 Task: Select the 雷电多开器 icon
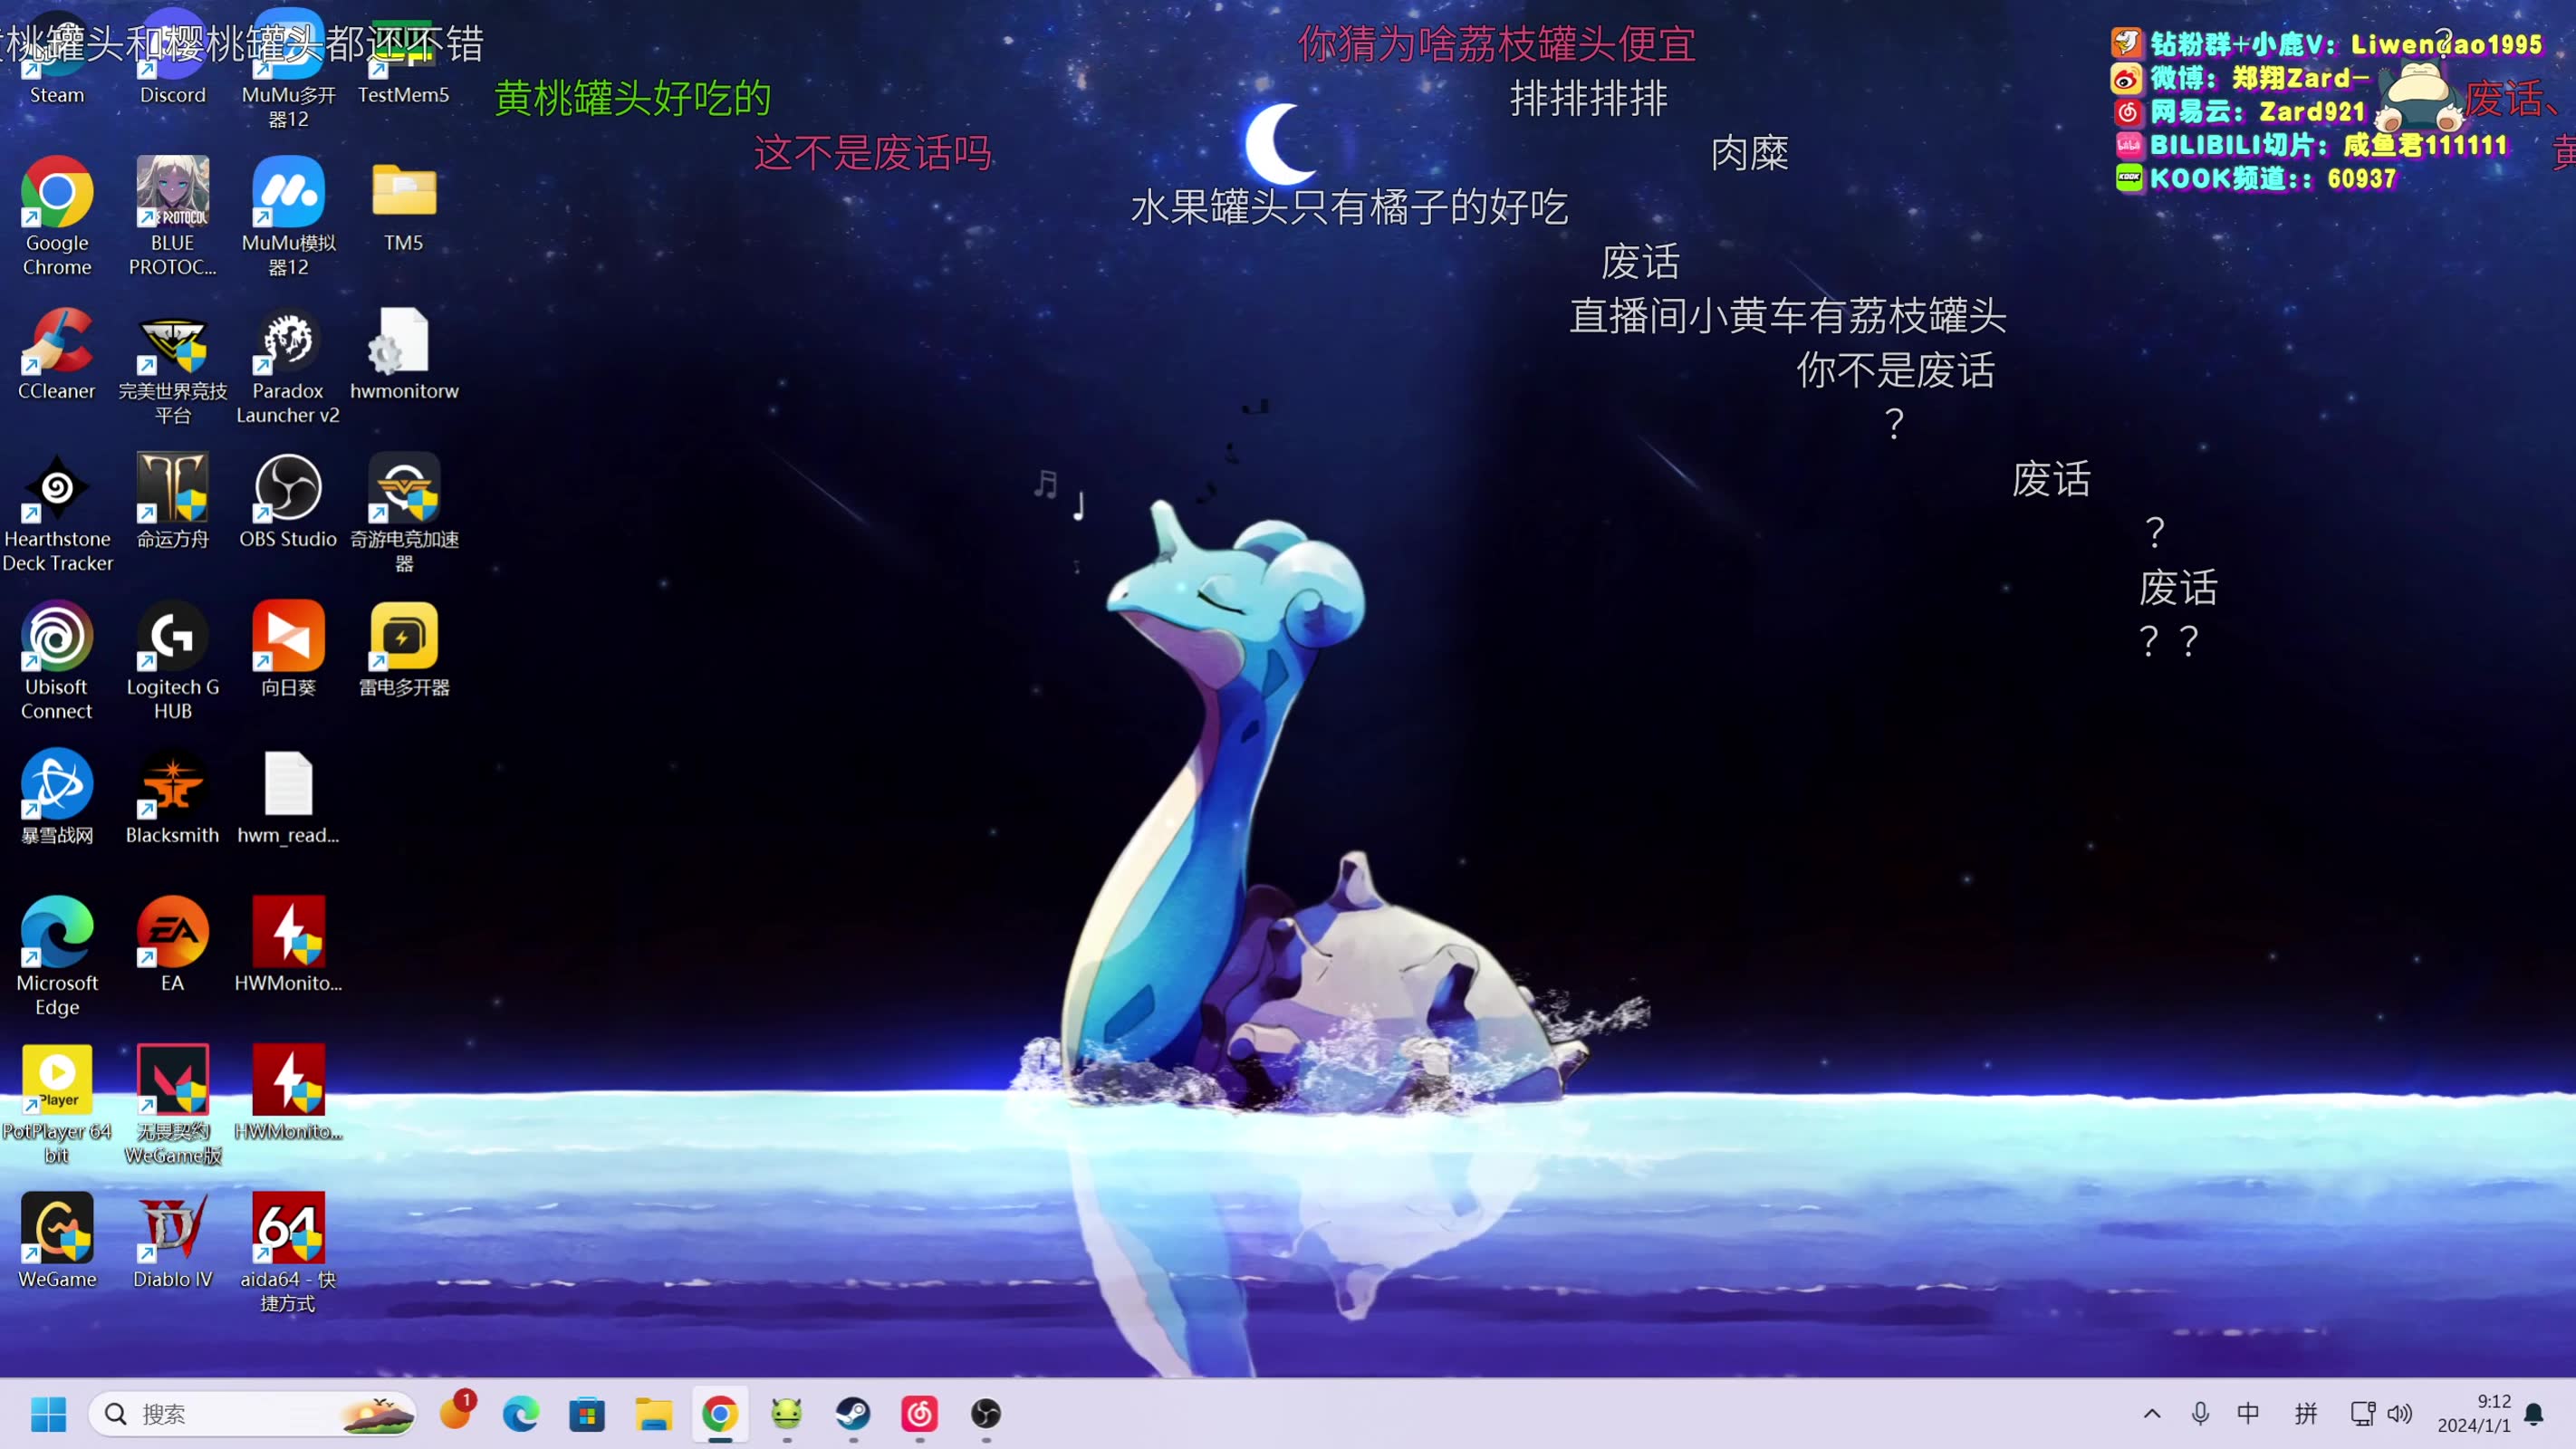(x=404, y=650)
